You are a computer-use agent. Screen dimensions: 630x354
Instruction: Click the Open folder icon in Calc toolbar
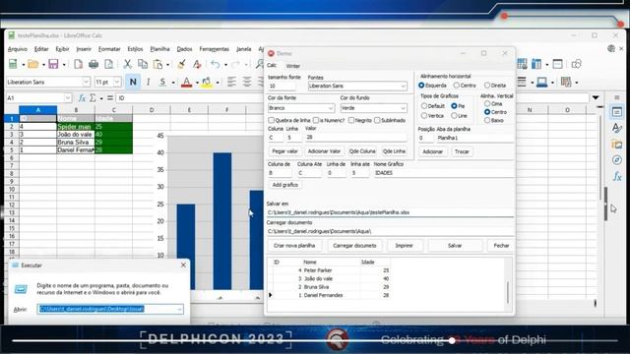32,64
